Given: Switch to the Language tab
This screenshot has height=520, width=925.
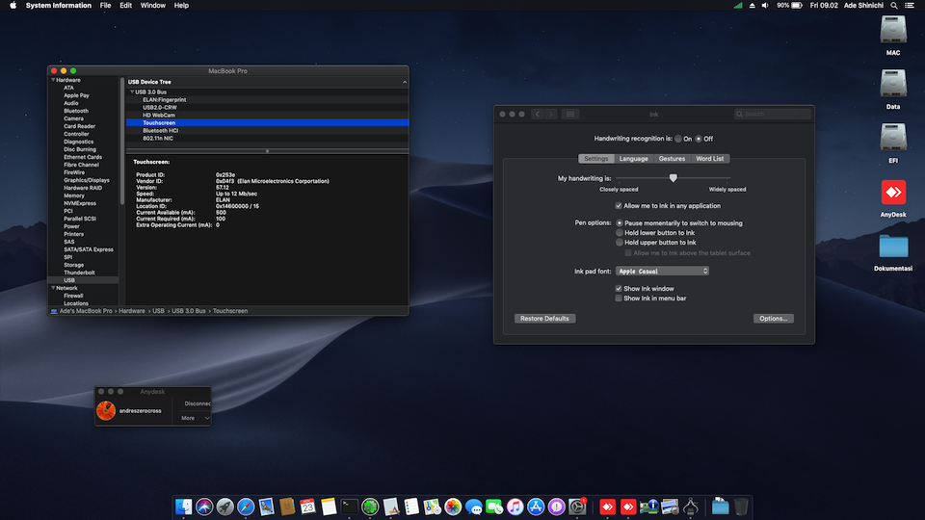Looking at the screenshot, I should click(634, 159).
